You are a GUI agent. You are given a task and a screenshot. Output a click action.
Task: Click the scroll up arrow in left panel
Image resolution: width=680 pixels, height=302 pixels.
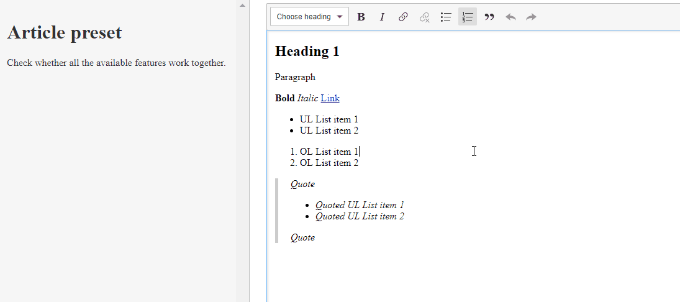242,5
